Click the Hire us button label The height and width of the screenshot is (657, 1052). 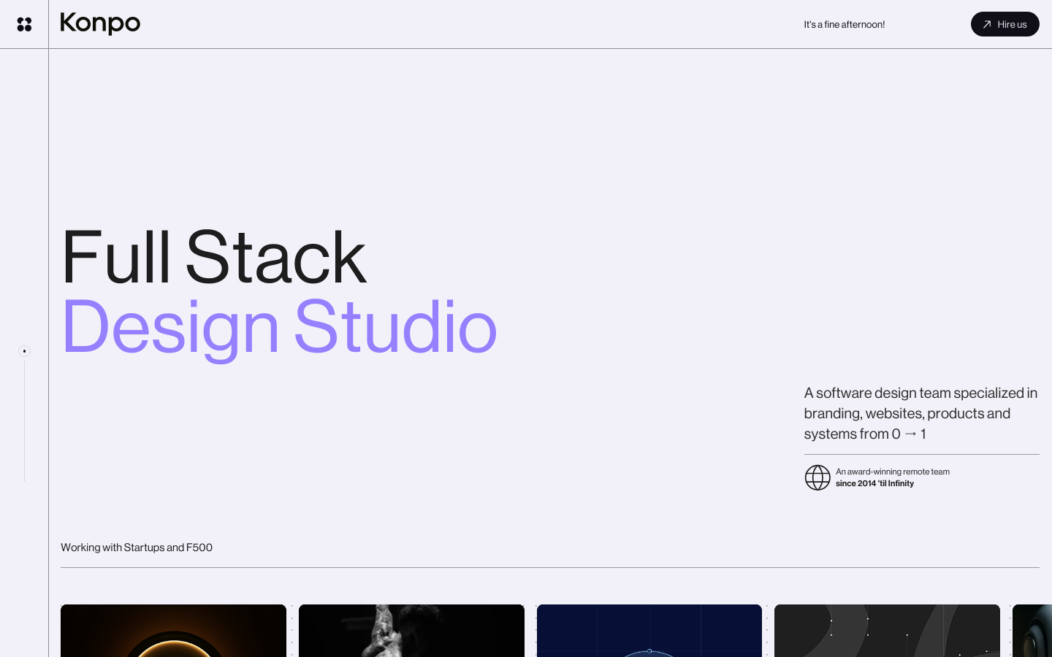[x=1012, y=24]
